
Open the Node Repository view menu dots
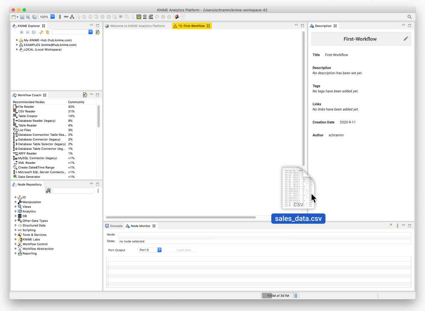coord(98,191)
